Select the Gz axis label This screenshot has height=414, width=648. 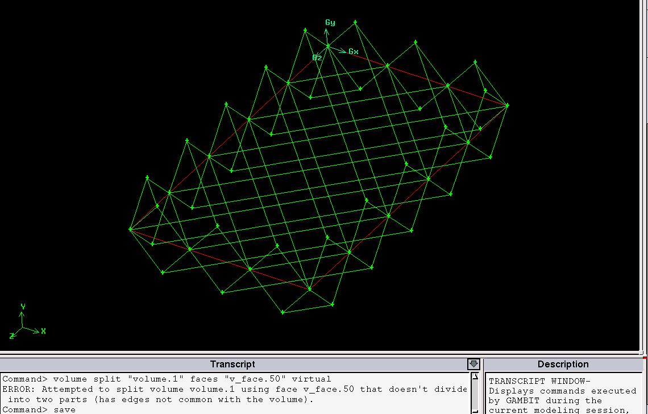317,57
